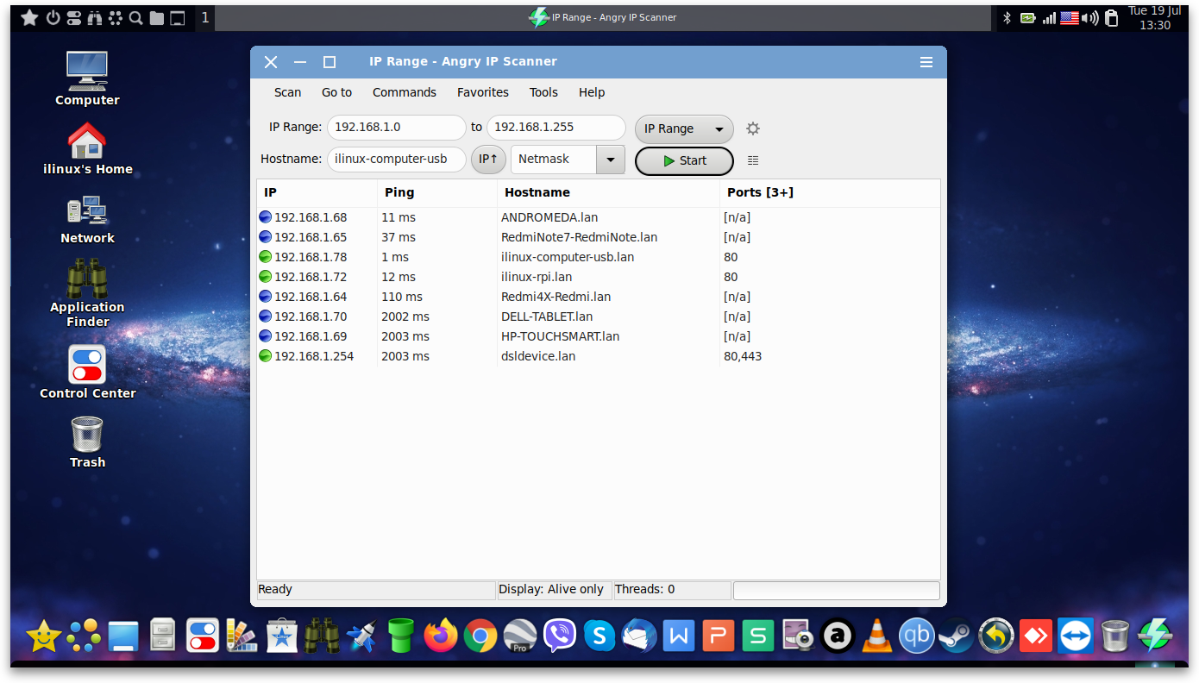Launch Viber from the dock

(560, 636)
